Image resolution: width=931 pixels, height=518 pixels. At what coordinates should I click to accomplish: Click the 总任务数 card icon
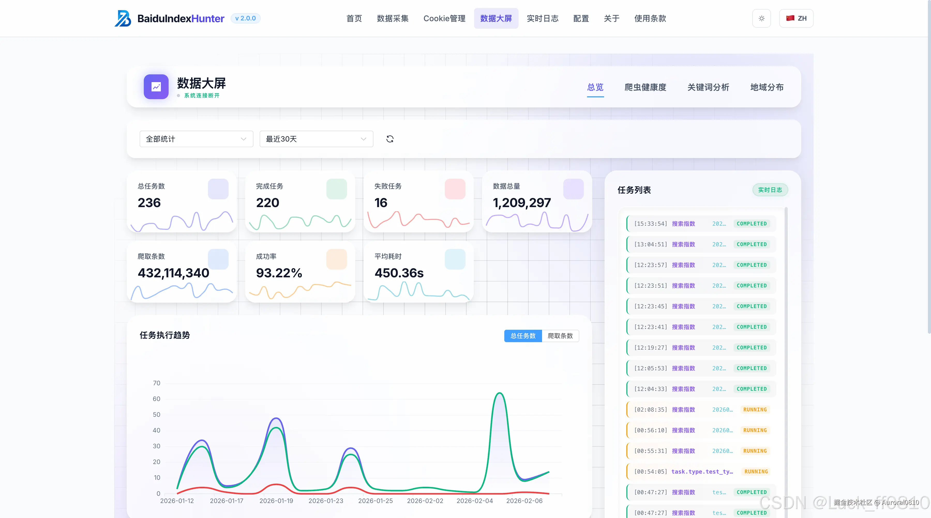tap(218, 189)
